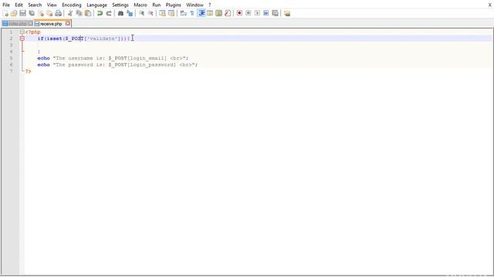The image size is (494, 277).
Task: Print the document with the printer icon
Action: point(59,13)
